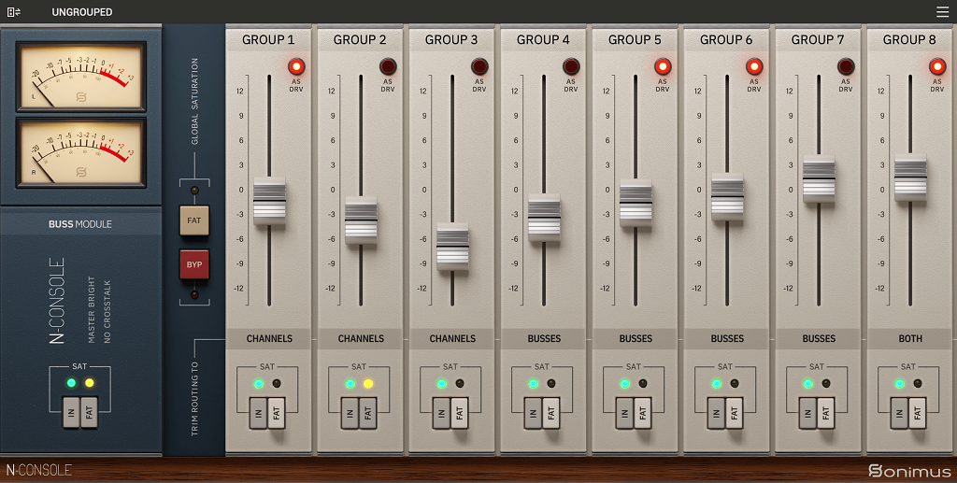Toggle Group 8 SAT FAT switch
The height and width of the screenshot is (483, 957).
[918, 413]
